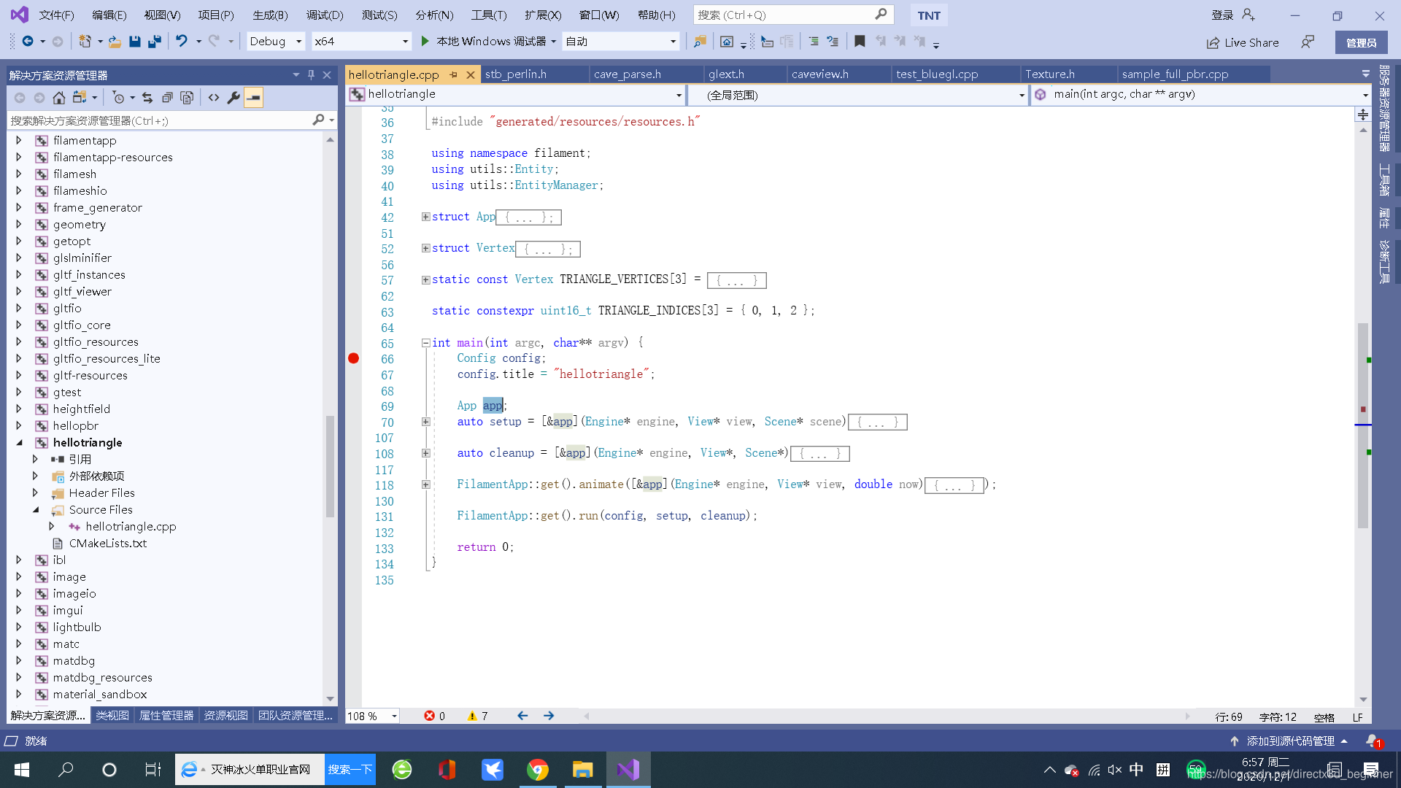
Task: Click the Undo icon in toolbar
Action: click(x=182, y=42)
